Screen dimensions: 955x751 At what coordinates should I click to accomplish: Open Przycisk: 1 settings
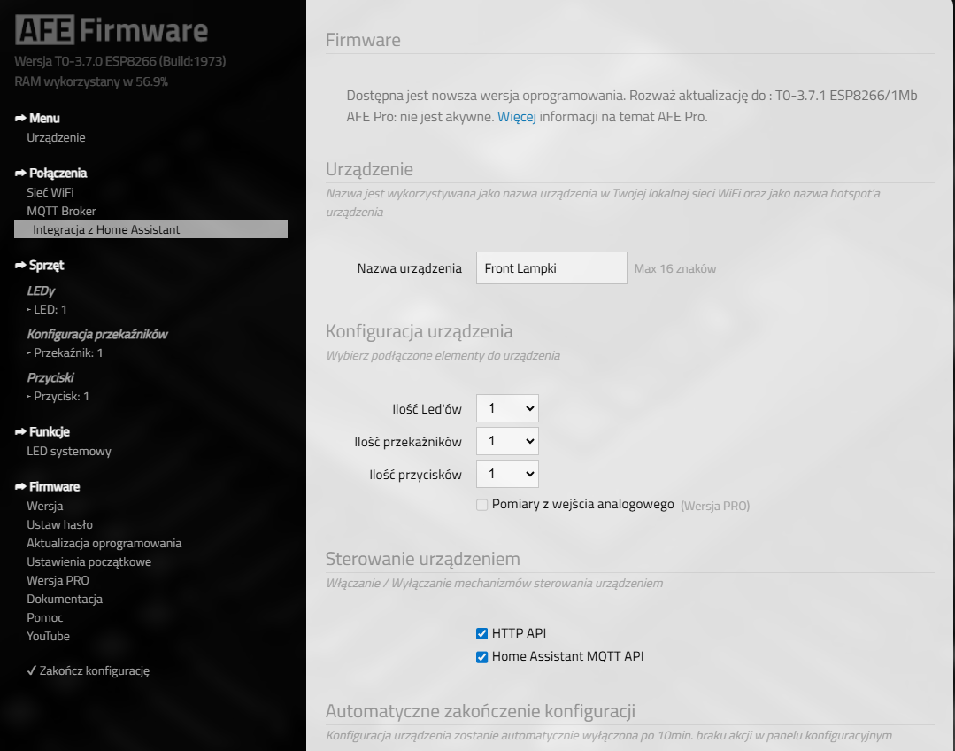(x=60, y=396)
